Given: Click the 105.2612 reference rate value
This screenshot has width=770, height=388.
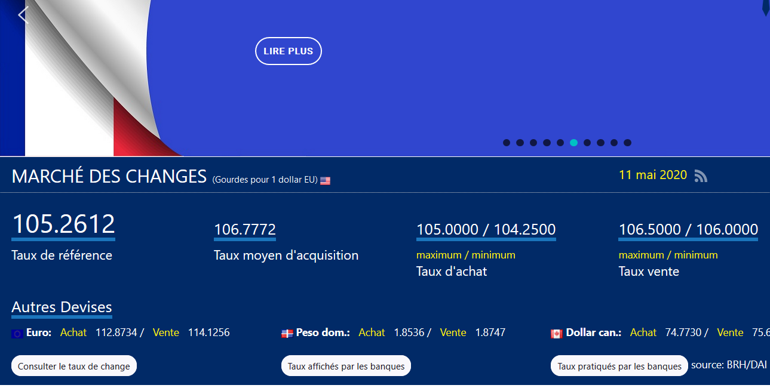Looking at the screenshot, I should 63,224.
